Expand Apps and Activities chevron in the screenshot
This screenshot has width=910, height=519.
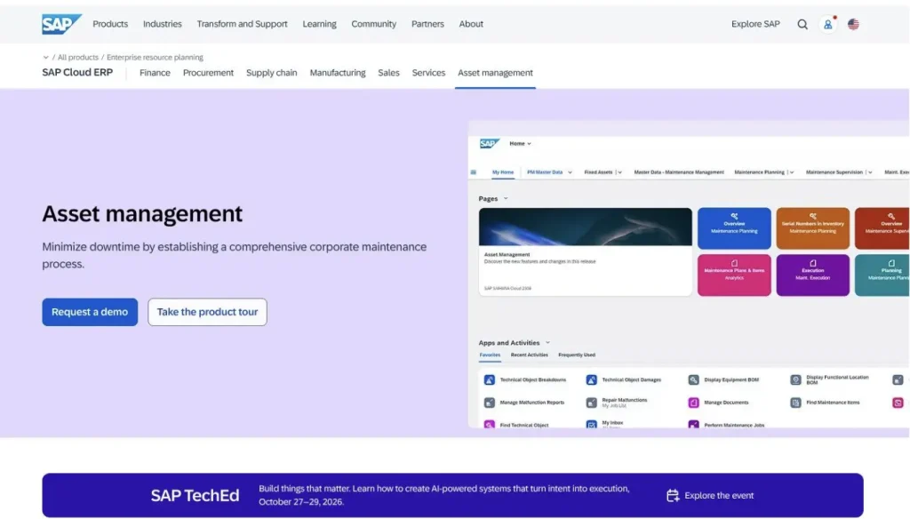coord(547,342)
